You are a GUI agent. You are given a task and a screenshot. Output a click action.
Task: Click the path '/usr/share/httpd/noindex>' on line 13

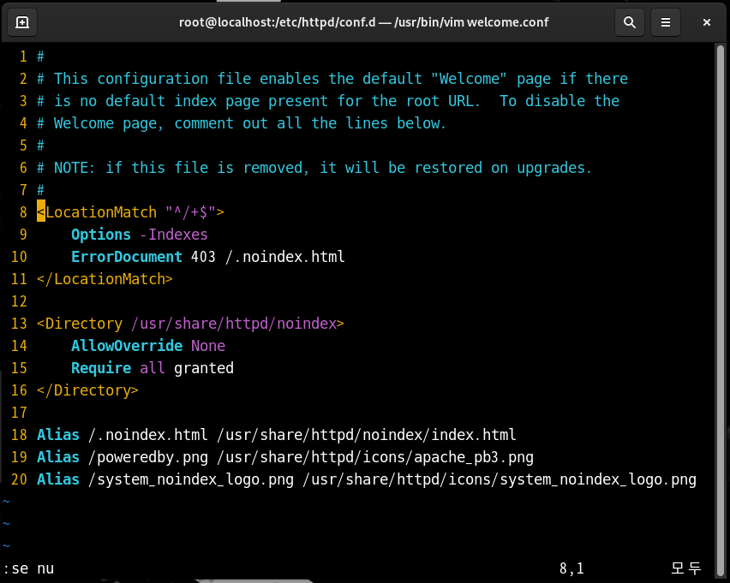(x=238, y=324)
